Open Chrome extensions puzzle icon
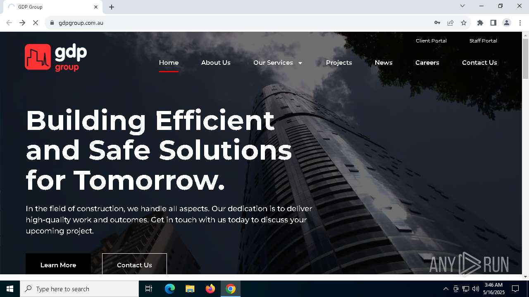 click(480, 23)
